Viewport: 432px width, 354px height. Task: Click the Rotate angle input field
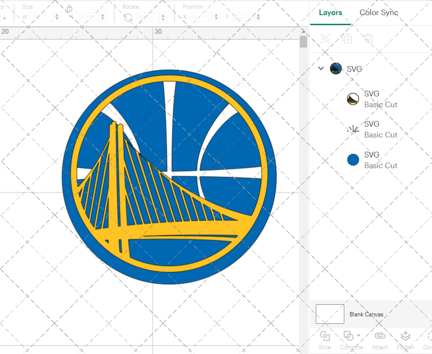click(x=148, y=17)
